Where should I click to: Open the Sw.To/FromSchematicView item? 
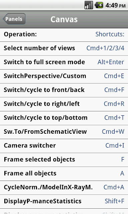tap(64, 132)
